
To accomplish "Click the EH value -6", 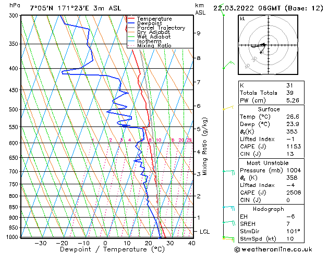I will (x=291, y=217).
